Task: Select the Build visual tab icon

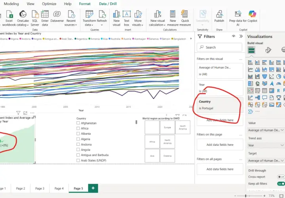Action: [251, 50]
